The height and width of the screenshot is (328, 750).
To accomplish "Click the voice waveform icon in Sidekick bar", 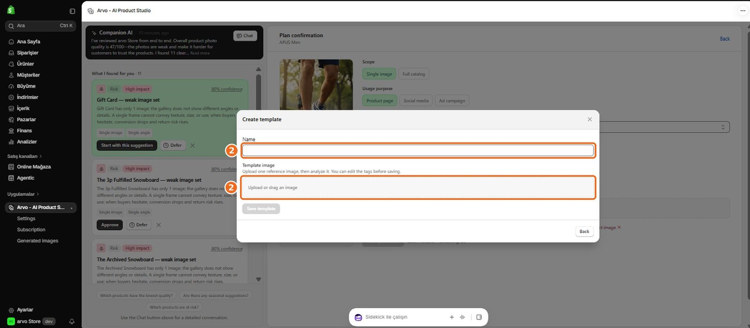I will click(462, 317).
